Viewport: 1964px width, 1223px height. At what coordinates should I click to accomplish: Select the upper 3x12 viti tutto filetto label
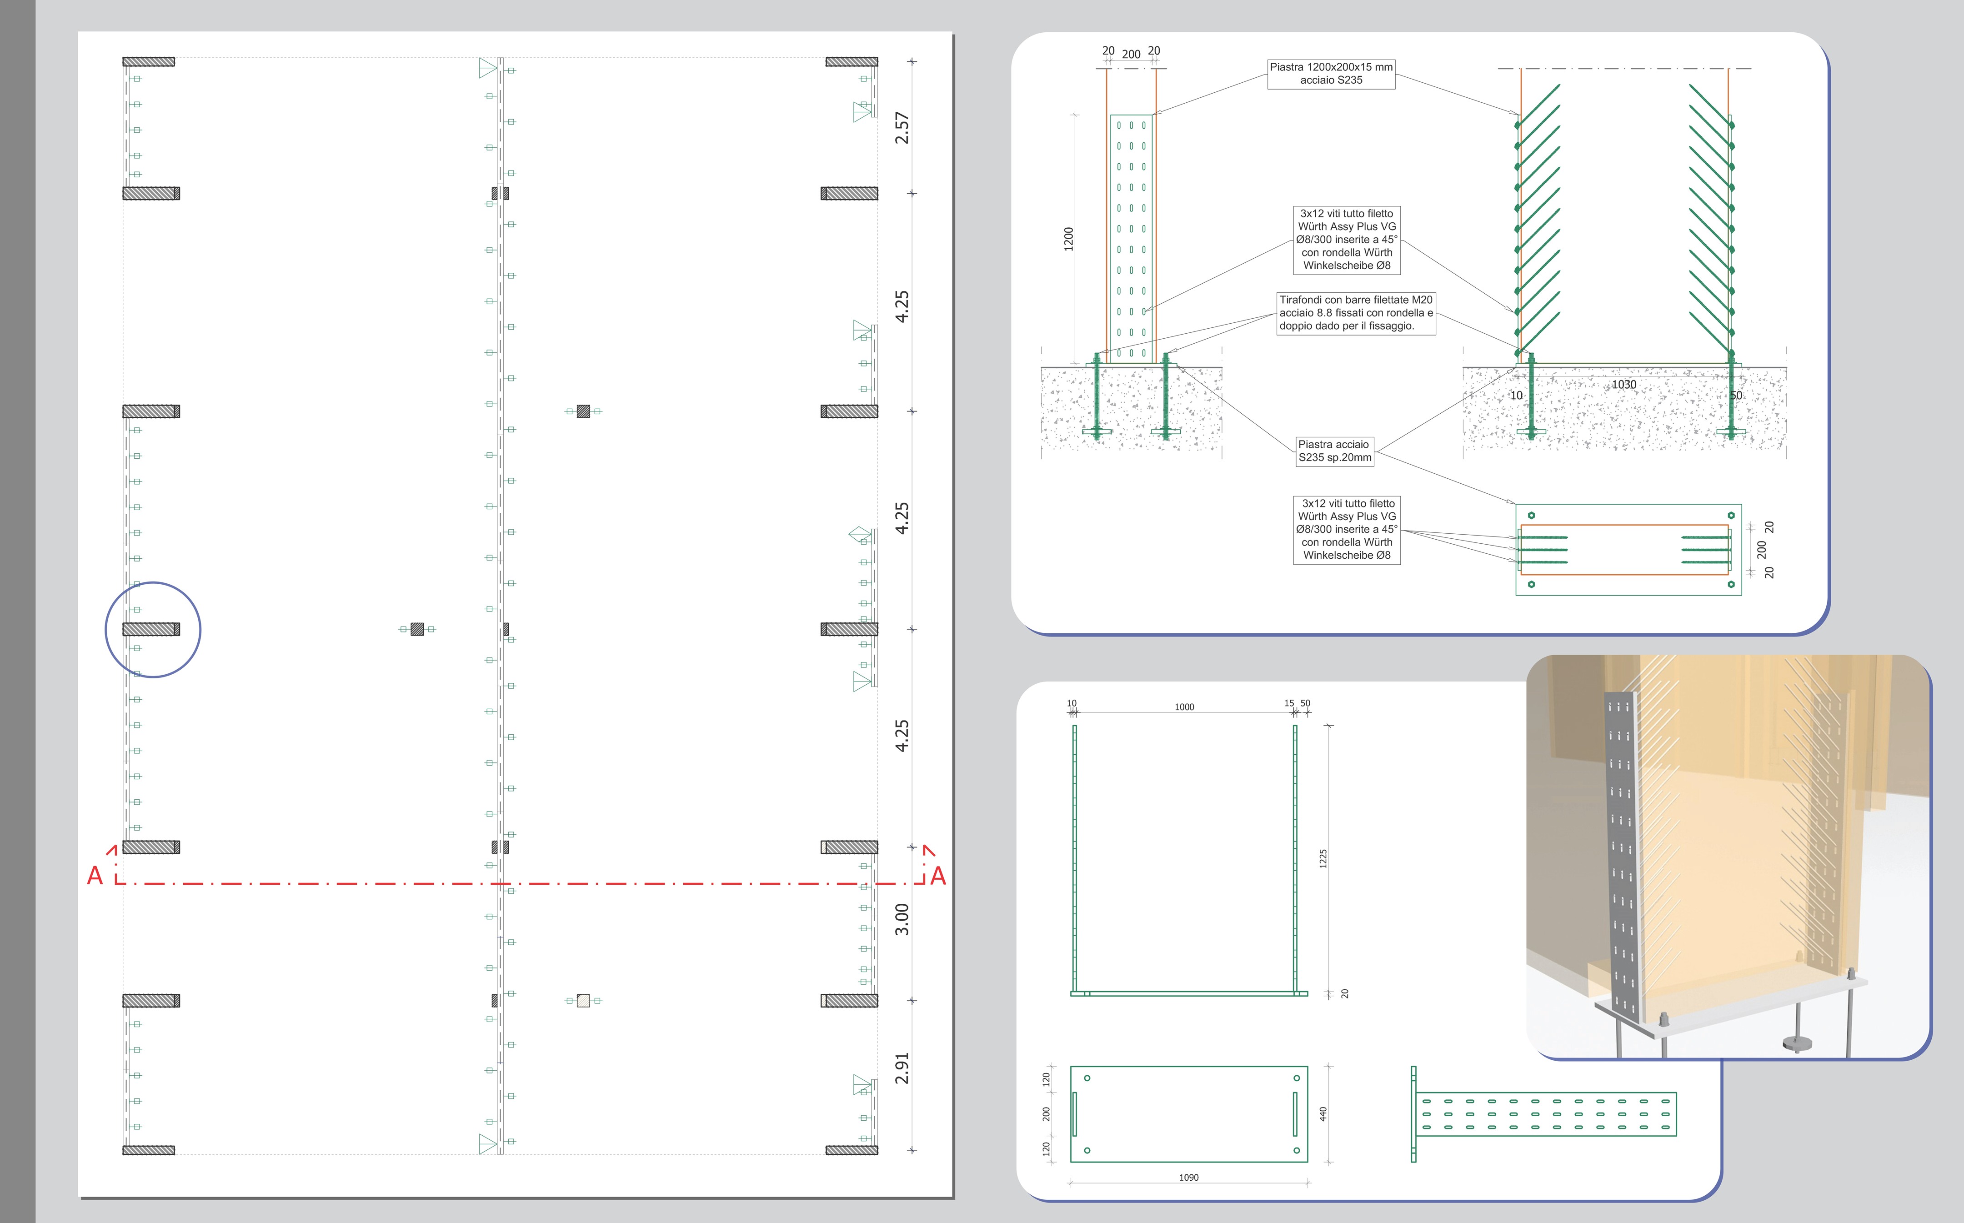pos(1347,240)
